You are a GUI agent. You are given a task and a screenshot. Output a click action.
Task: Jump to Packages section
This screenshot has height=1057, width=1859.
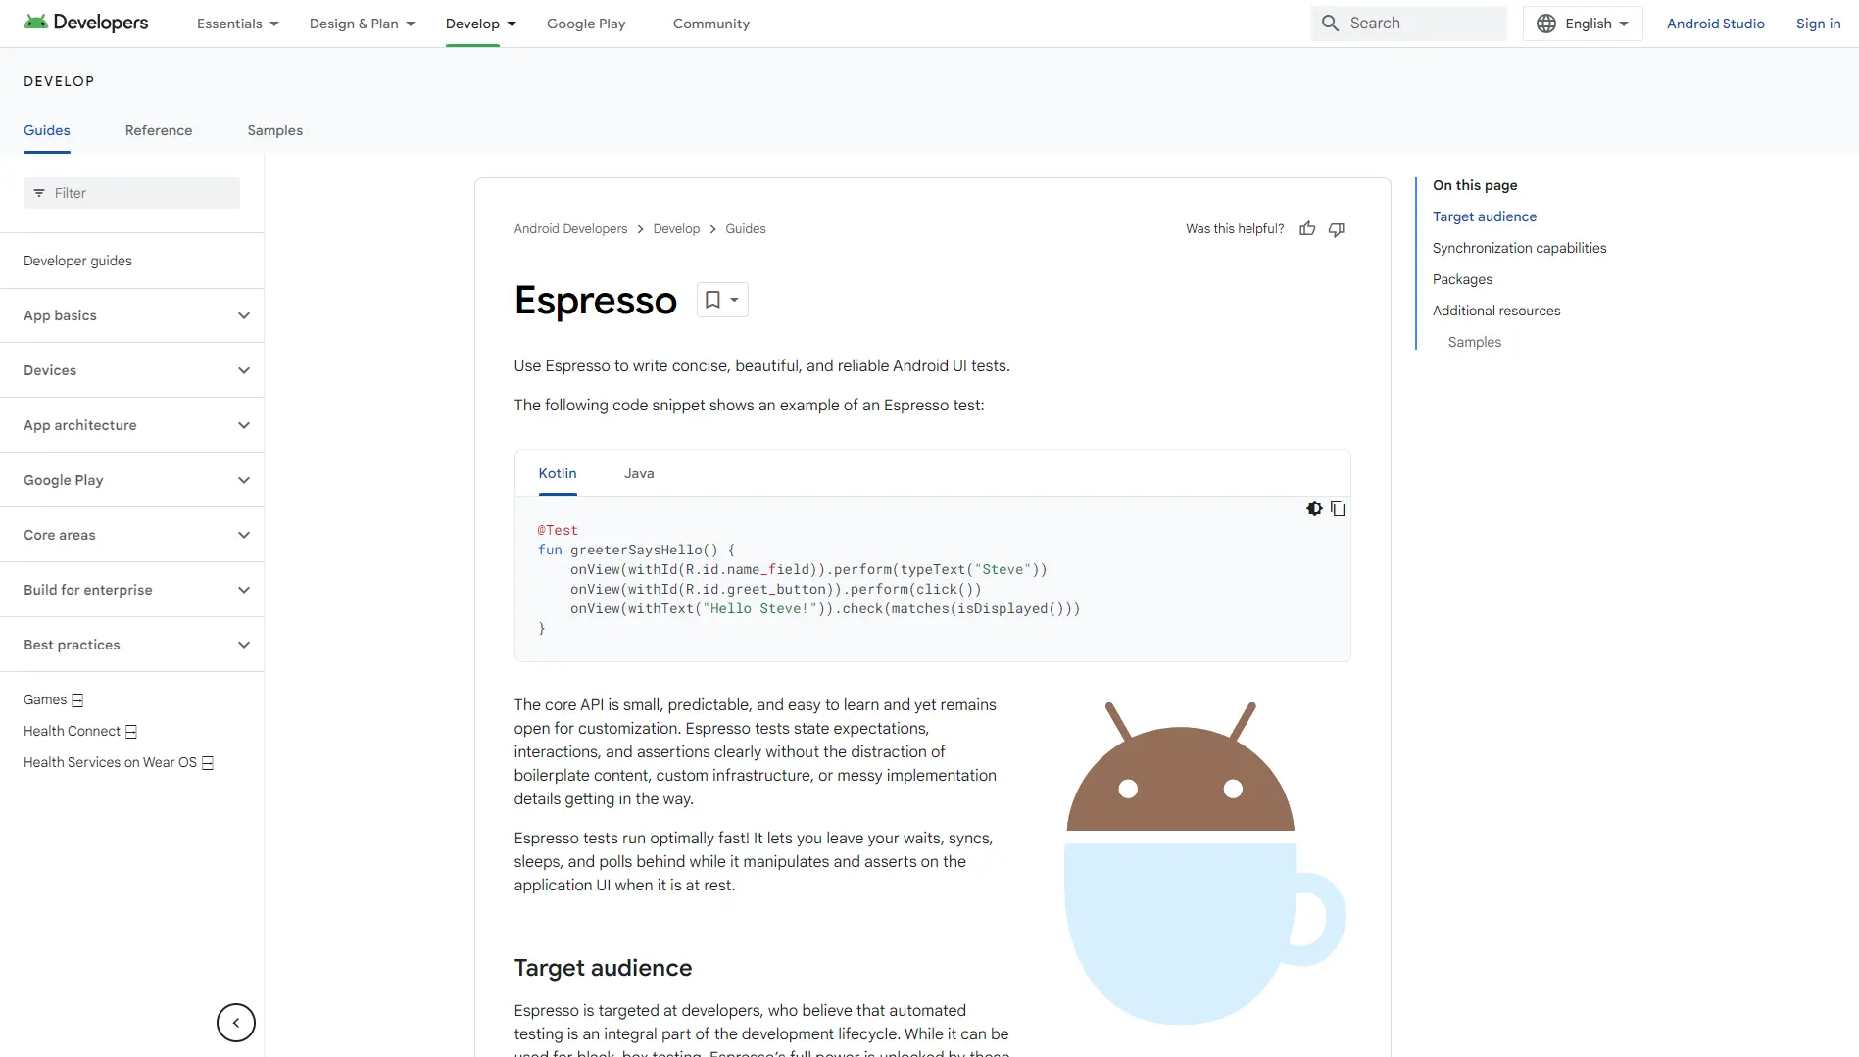1462,279
